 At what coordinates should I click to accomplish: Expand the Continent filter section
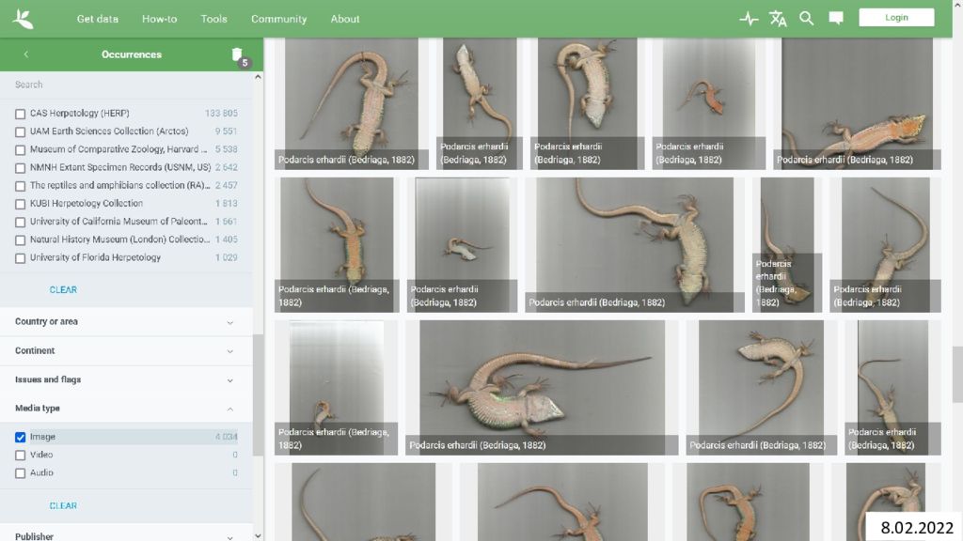click(126, 351)
